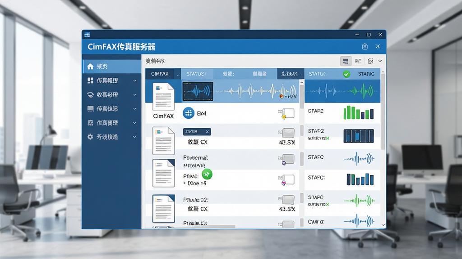
Task: Click the inner list vertical scrollbar thumb
Action: pos(302,97)
